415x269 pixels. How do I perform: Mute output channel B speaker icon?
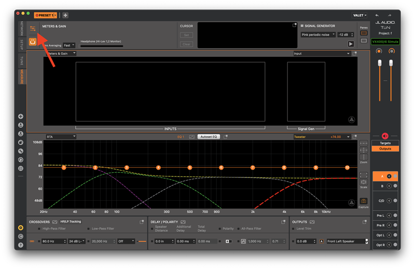389,186
